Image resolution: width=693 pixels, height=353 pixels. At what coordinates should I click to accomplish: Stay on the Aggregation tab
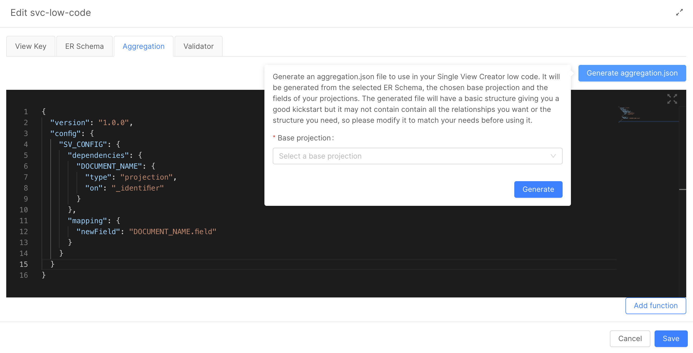point(143,46)
